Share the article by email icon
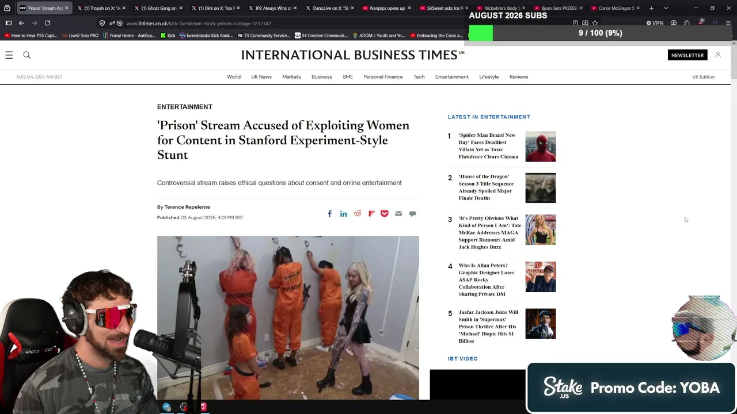Viewport: 737px width, 414px height. point(398,214)
